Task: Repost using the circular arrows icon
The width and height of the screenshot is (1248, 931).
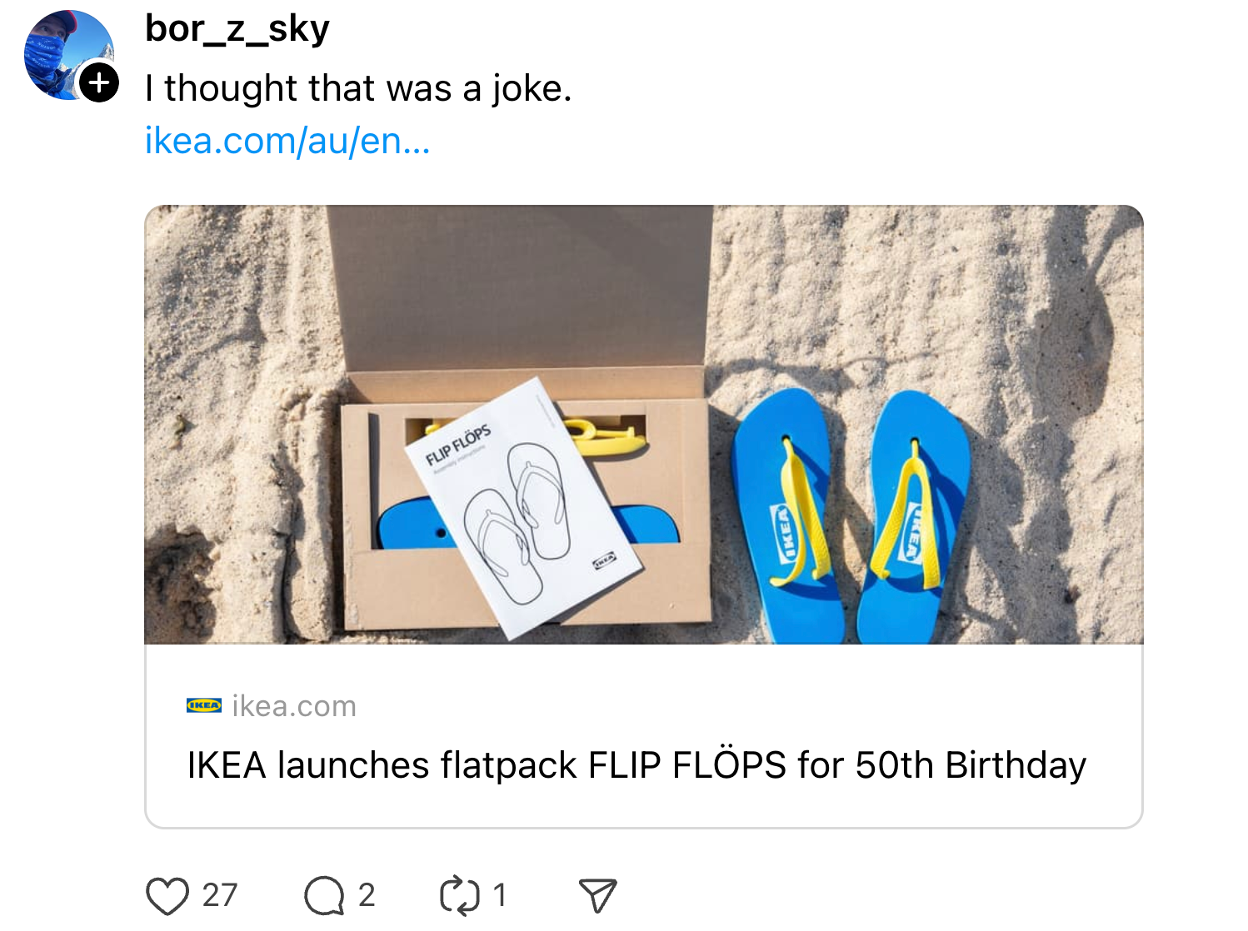Action: coord(459,896)
